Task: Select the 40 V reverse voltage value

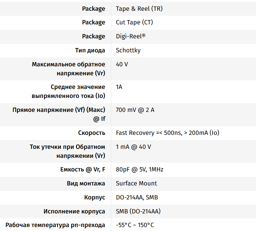Action: [x=122, y=65]
